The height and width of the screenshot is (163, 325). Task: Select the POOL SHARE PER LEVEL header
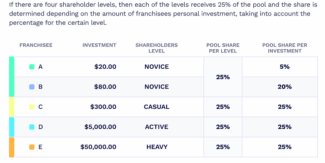223,48
